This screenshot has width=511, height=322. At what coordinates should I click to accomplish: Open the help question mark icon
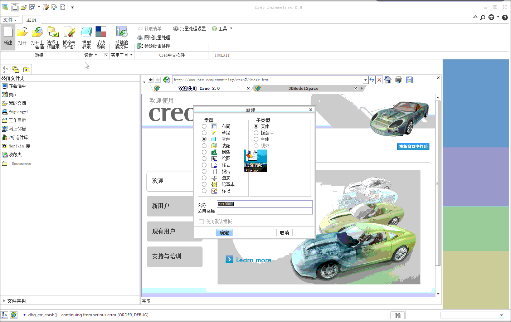pyautogui.click(x=505, y=17)
